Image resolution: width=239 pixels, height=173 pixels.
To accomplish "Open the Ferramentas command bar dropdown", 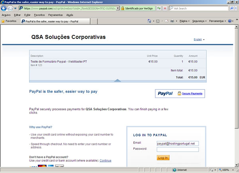I will click(217, 21).
